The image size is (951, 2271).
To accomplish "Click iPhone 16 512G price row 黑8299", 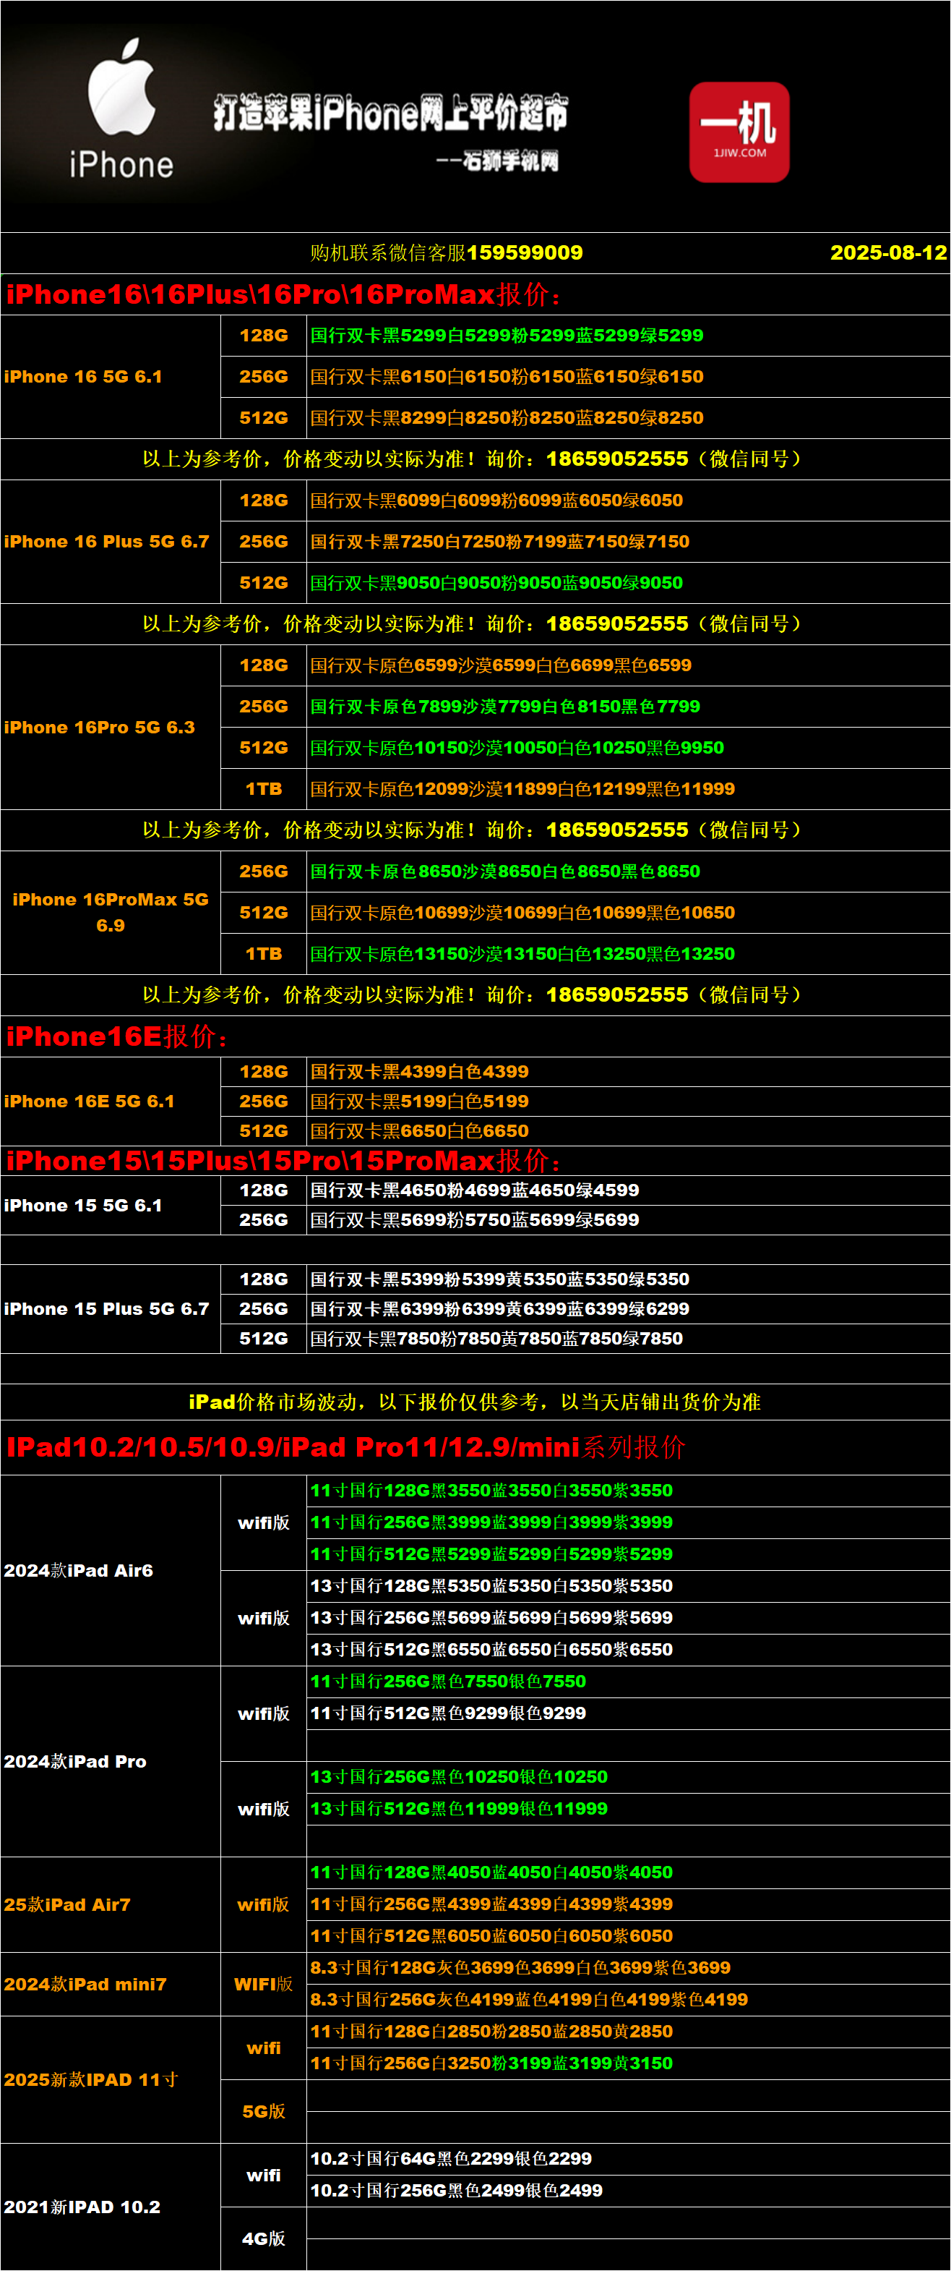I will pyautogui.click(x=628, y=418).
